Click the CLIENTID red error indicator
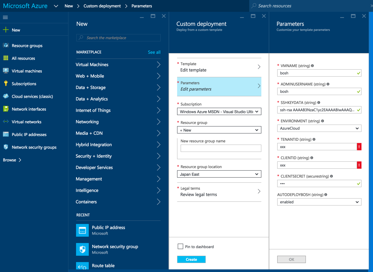Image resolution: width=373 pixels, height=272 pixels. click(x=359, y=165)
